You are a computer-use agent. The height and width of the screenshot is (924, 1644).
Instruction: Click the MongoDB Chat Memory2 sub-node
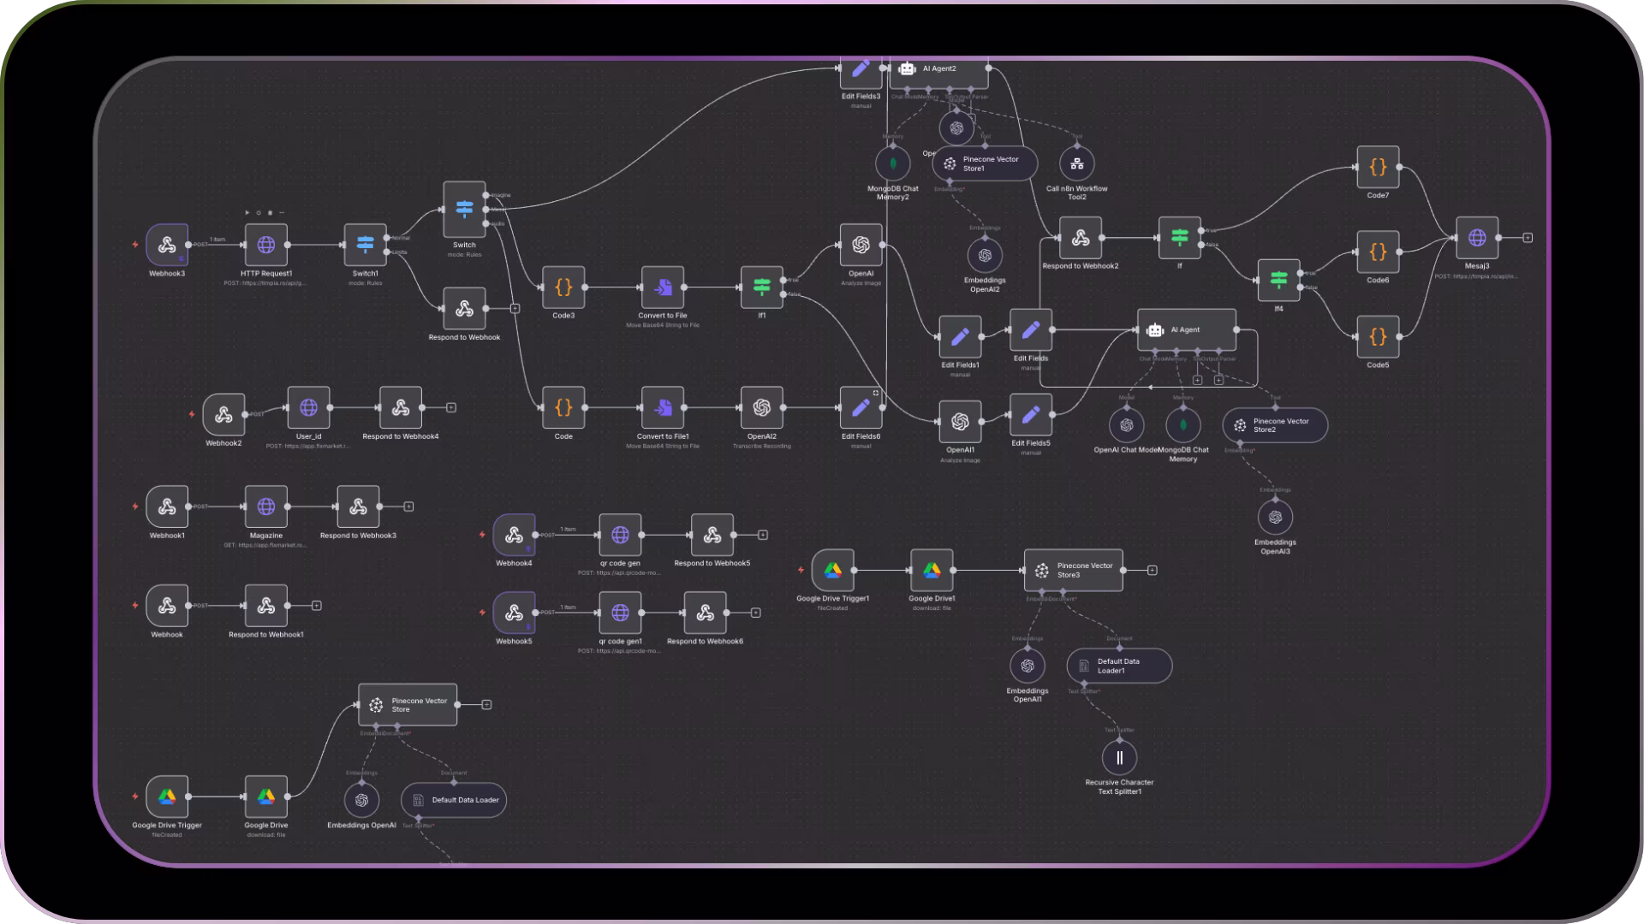(x=892, y=163)
